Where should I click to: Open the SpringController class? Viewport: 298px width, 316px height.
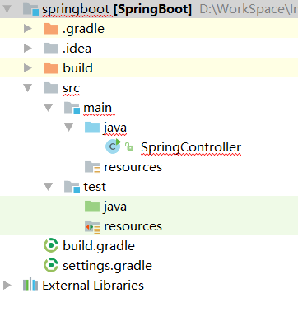coord(191,147)
